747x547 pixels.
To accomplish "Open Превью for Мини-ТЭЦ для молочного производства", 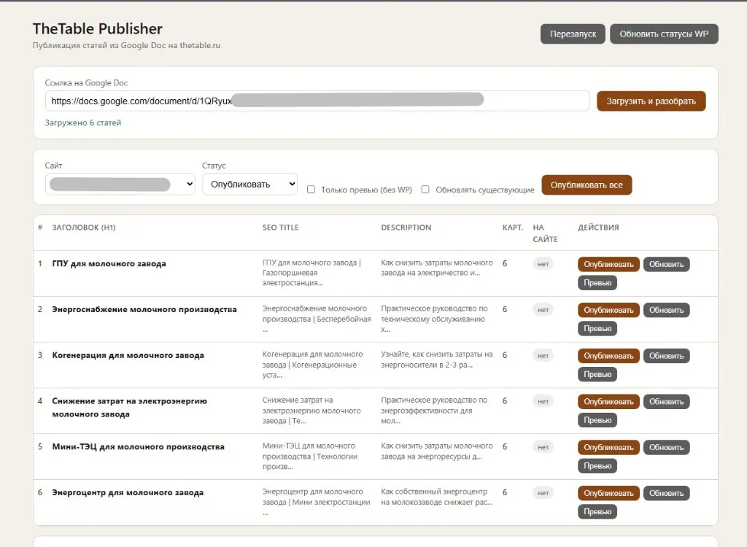I will 597,465.
